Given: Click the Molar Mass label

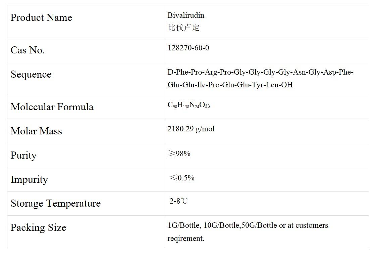Looking at the screenshot, I should [36, 131].
